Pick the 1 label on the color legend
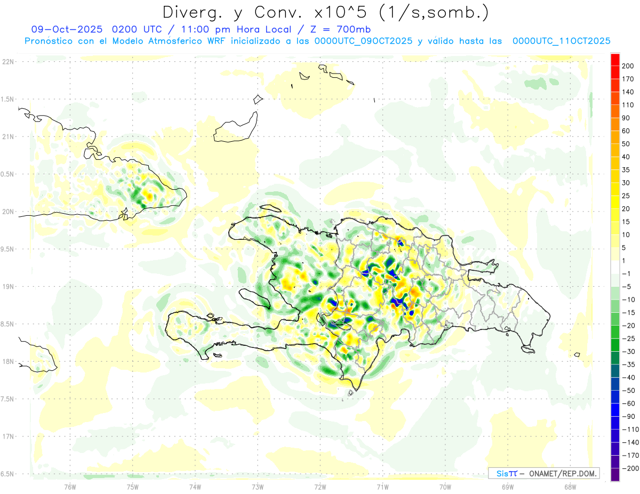The width and height of the screenshot is (640, 494). tap(624, 261)
